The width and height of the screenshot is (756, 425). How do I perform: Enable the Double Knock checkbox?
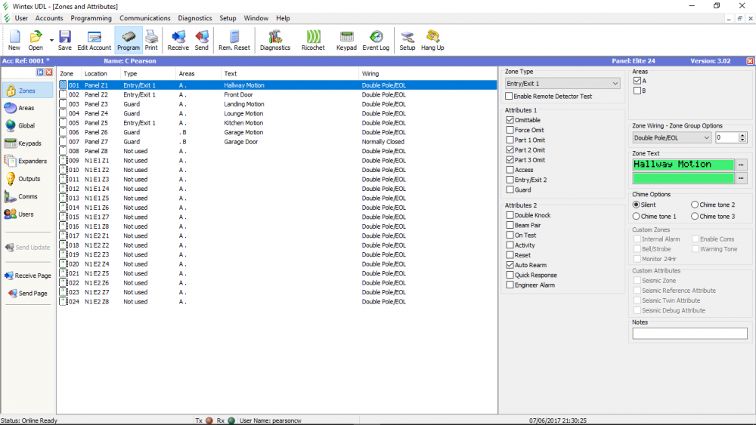(510, 215)
